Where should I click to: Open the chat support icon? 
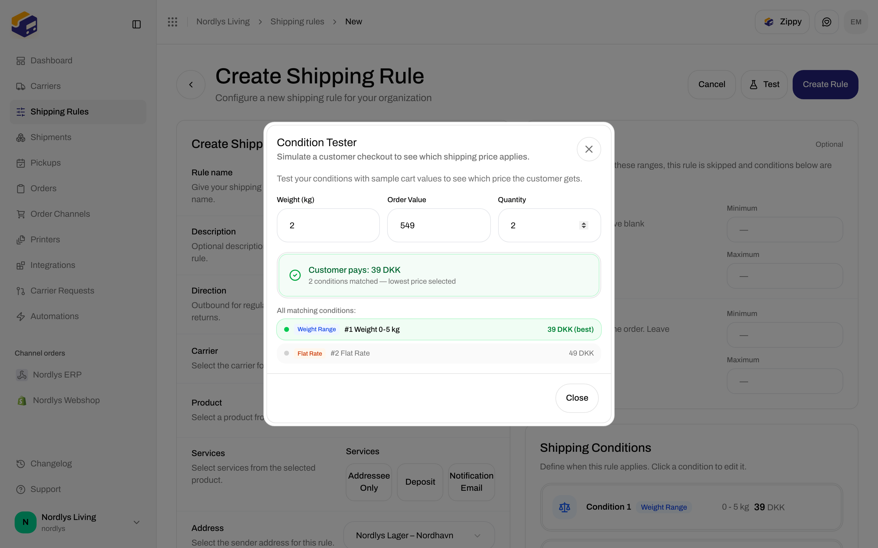pos(826,22)
